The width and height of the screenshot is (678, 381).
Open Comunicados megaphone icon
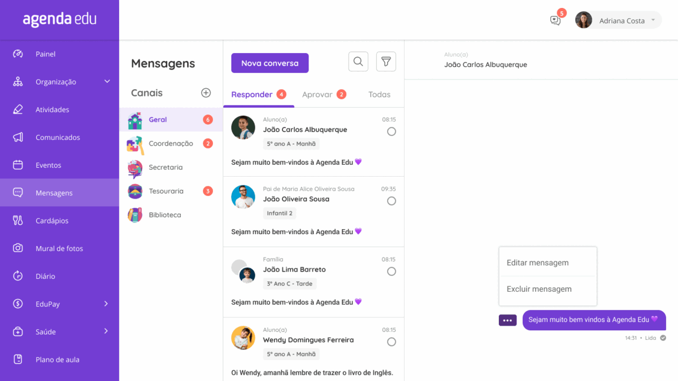(x=18, y=137)
